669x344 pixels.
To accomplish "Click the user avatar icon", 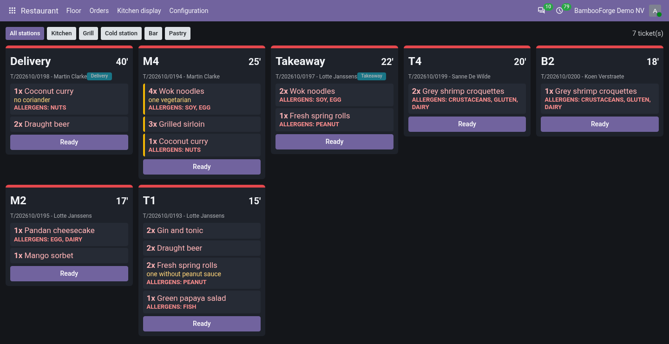I will [x=655, y=11].
